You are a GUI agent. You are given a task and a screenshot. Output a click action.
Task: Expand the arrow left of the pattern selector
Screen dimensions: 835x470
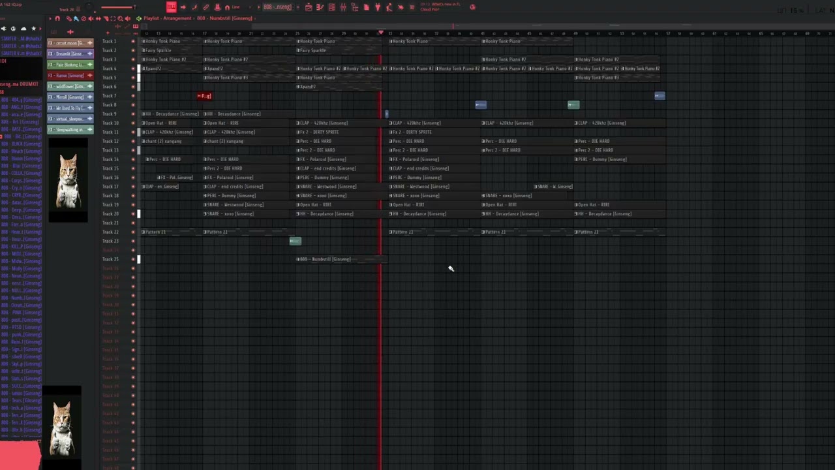(x=258, y=7)
